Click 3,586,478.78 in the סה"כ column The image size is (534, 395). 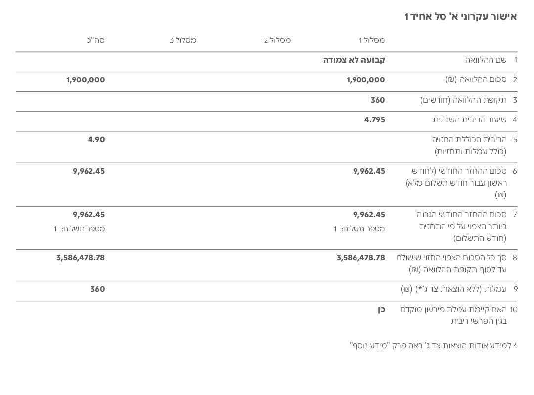click(81, 258)
